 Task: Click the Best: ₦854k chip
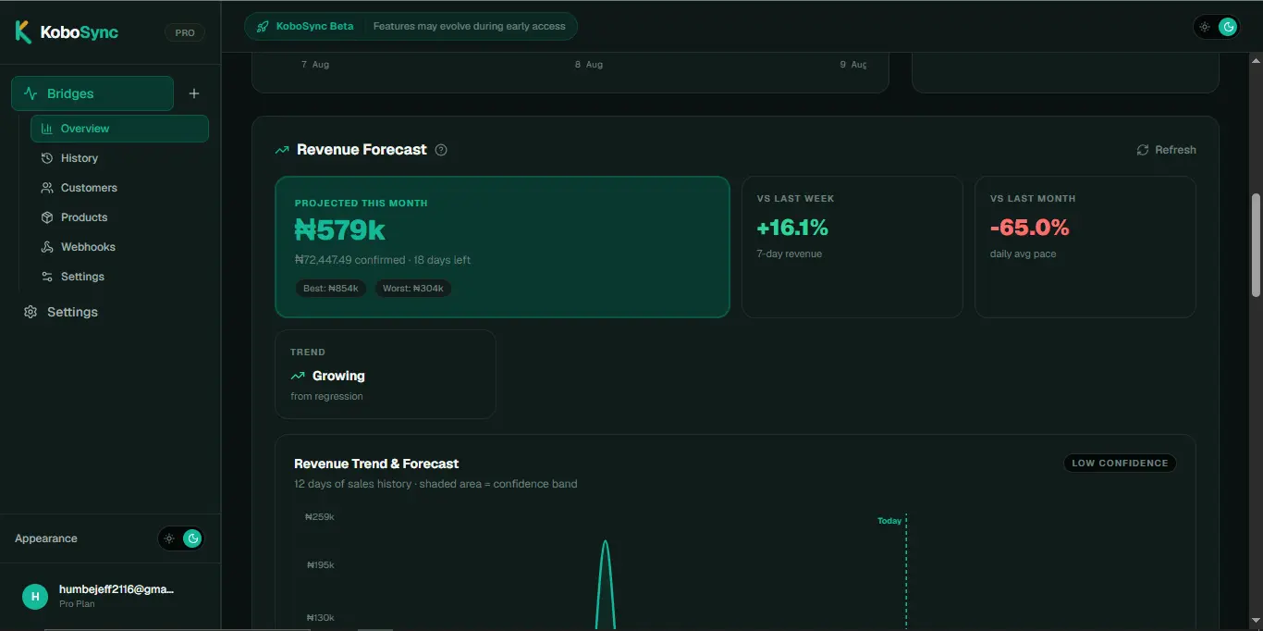(x=331, y=289)
